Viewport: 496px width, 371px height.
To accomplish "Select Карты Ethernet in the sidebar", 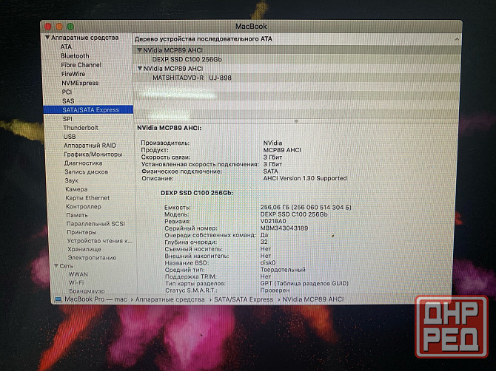I will [x=87, y=198].
